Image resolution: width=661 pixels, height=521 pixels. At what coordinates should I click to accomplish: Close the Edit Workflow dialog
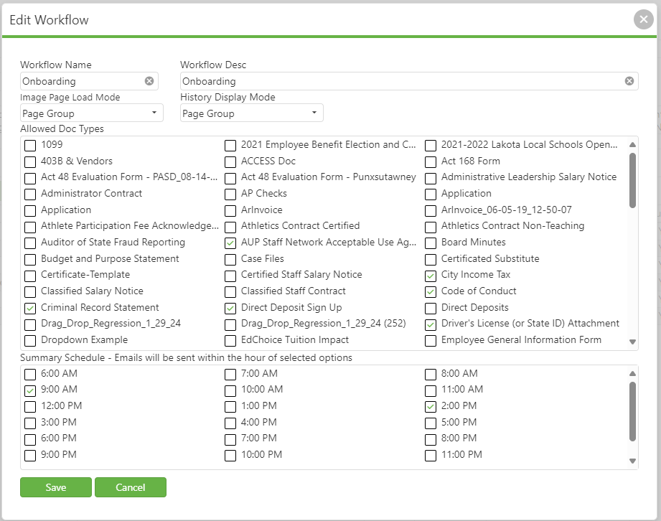643,19
